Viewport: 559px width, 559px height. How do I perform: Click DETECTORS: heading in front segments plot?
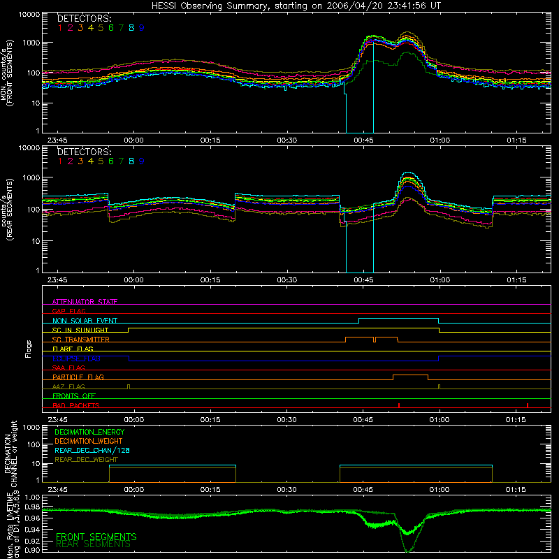[84, 18]
